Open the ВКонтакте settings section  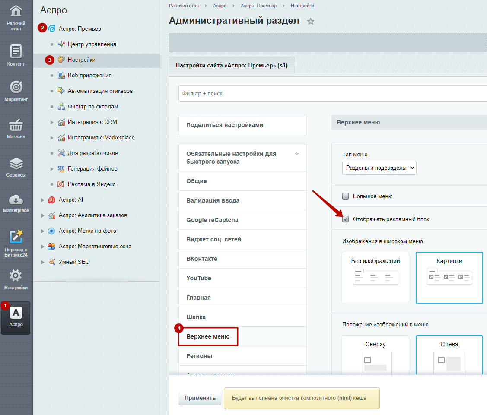click(x=242, y=259)
